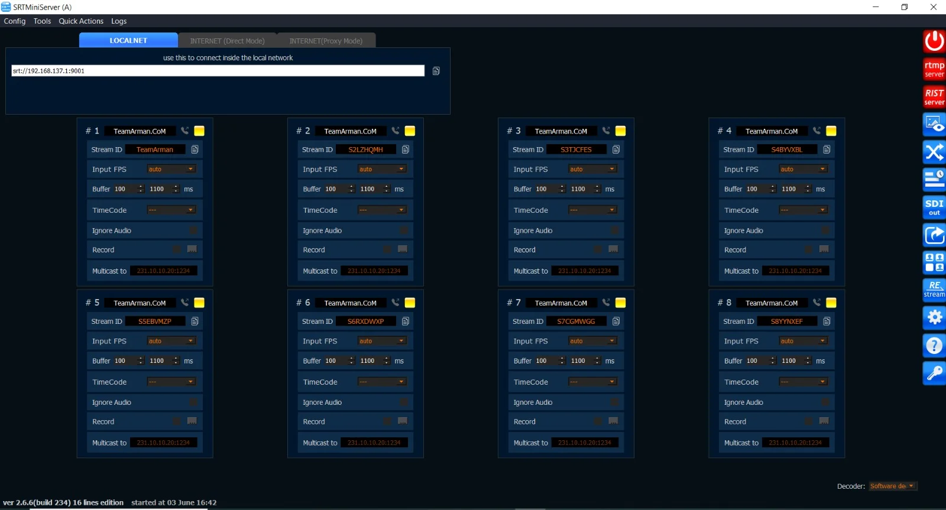
Task: Click Multicast to field of line #7
Action: 585,443
